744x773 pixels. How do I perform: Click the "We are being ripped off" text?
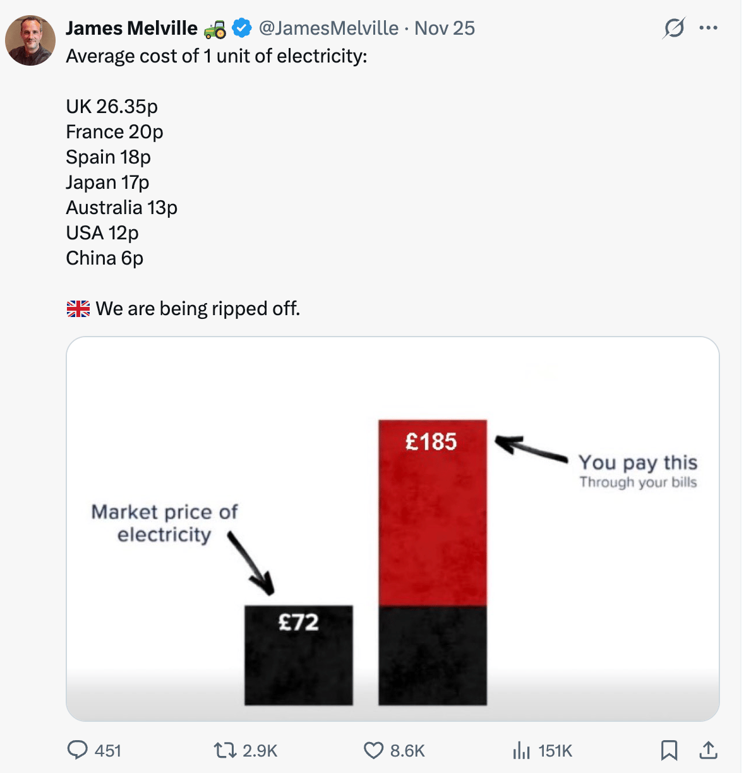pyautogui.click(x=198, y=309)
